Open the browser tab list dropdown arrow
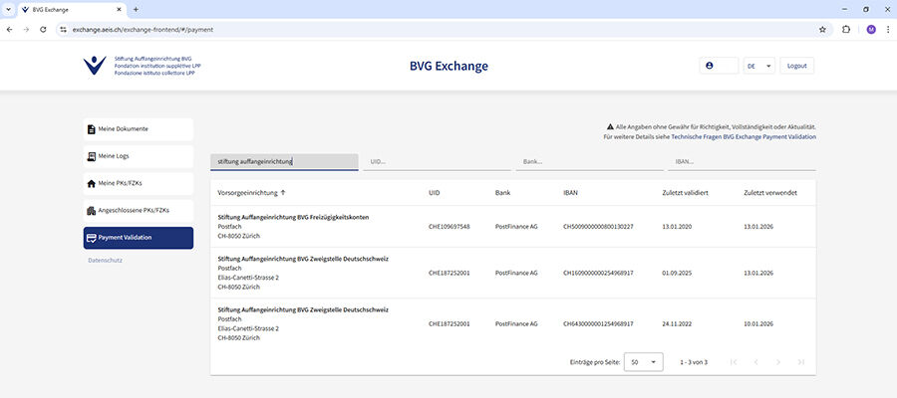 coord(9,9)
